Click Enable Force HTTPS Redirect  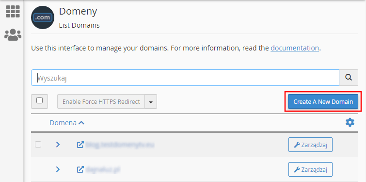[101, 101]
